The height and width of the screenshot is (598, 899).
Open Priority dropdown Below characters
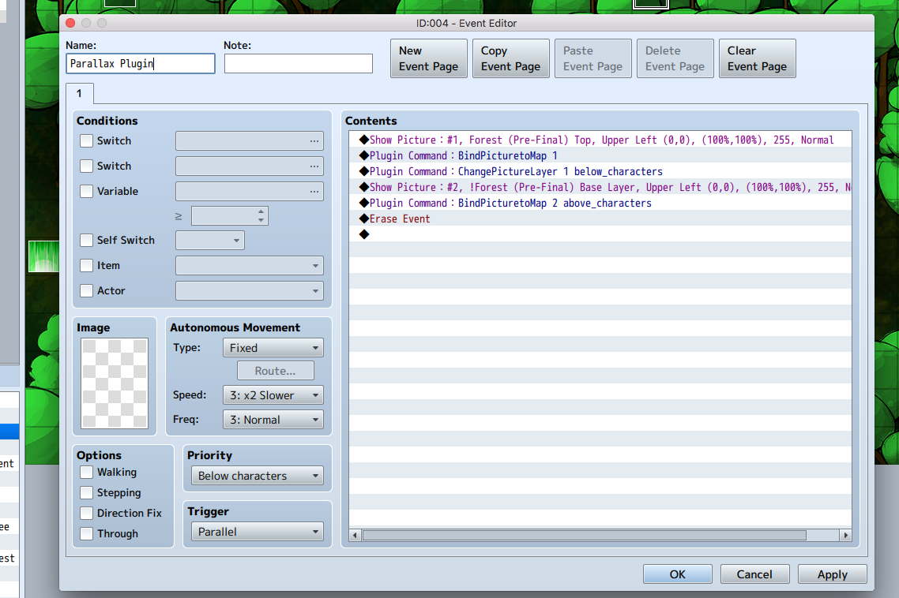(258, 476)
